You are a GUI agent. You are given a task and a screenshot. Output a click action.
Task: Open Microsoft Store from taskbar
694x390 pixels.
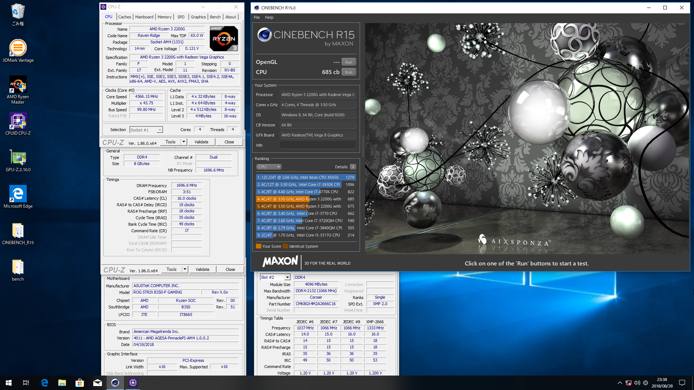click(80, 383)
